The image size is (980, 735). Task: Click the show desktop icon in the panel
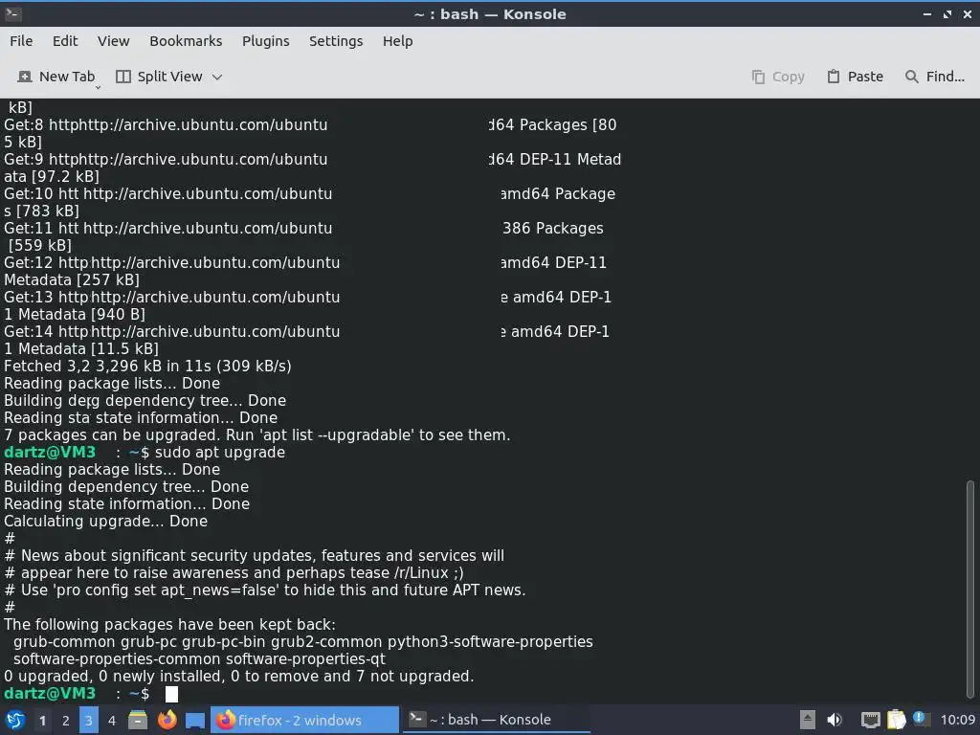[195, 720]
